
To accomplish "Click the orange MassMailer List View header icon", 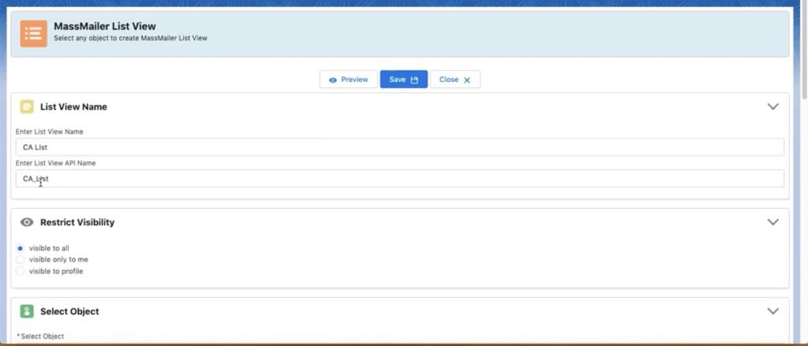I will [x=33, y=33].
